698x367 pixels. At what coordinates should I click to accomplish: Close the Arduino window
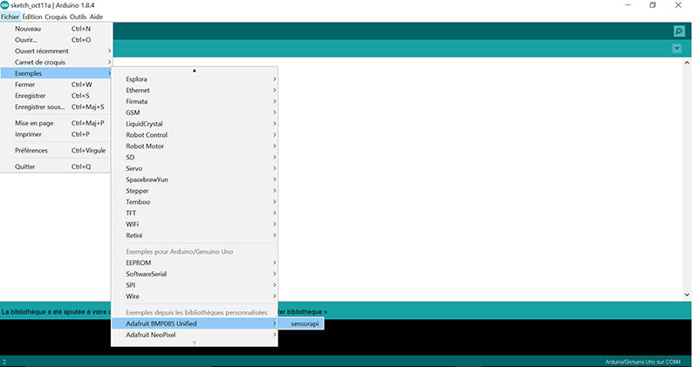678,5
